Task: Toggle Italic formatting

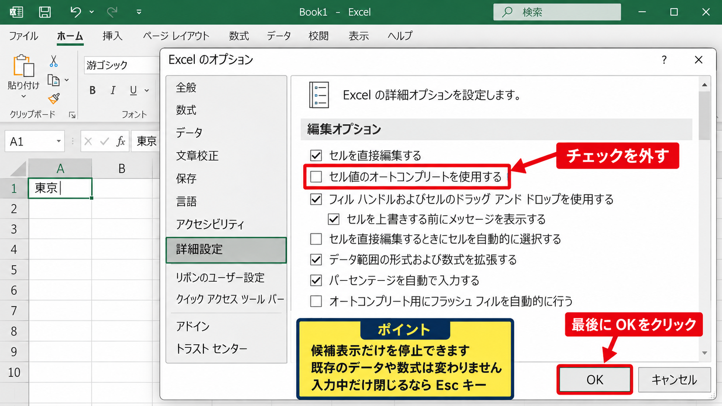Action: coord(113,90)
